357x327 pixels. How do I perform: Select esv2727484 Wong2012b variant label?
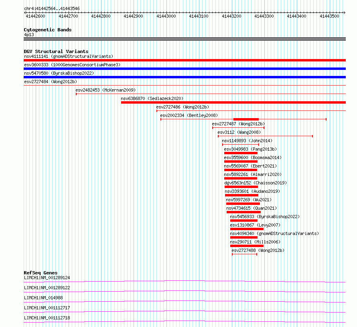[51, 82]
